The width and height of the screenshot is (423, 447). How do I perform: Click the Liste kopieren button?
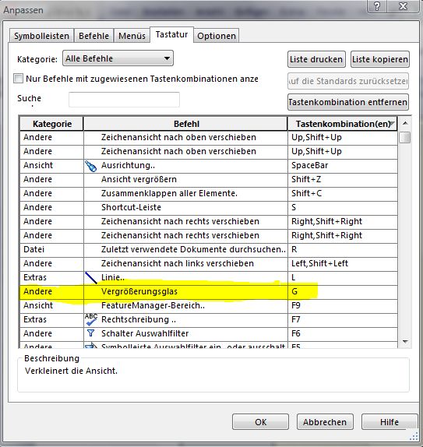click(380, 59)
